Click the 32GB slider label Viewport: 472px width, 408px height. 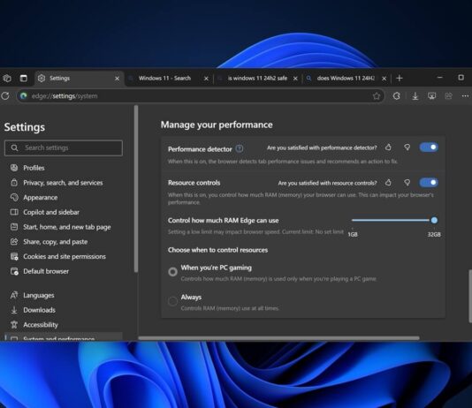[x=434, y=235]
